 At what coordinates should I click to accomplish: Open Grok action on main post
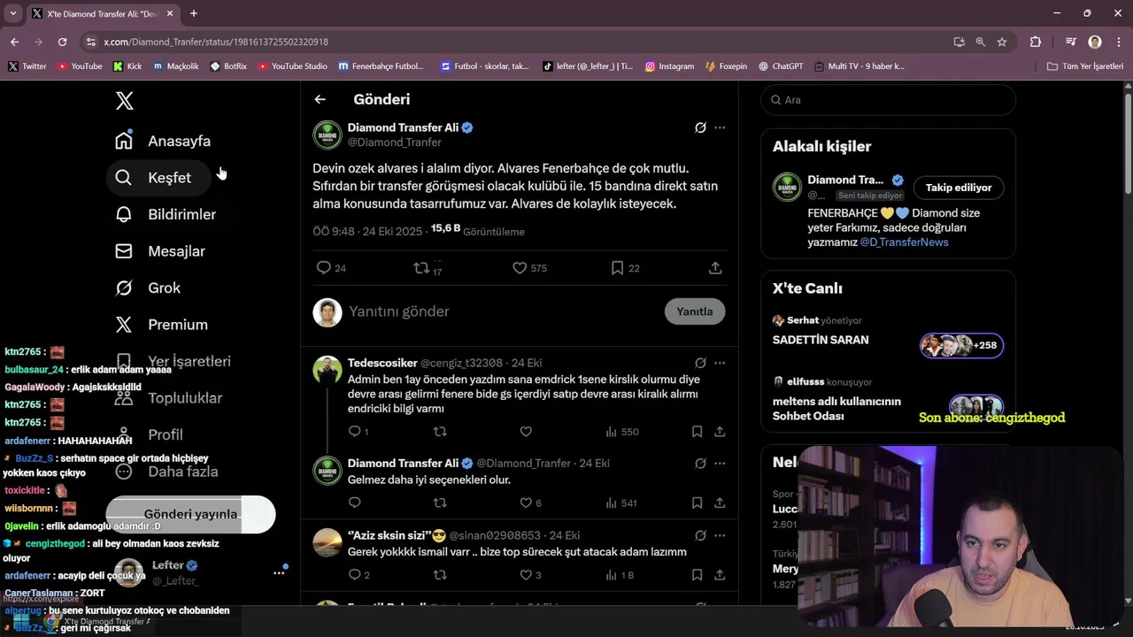[x=700, y=127]
